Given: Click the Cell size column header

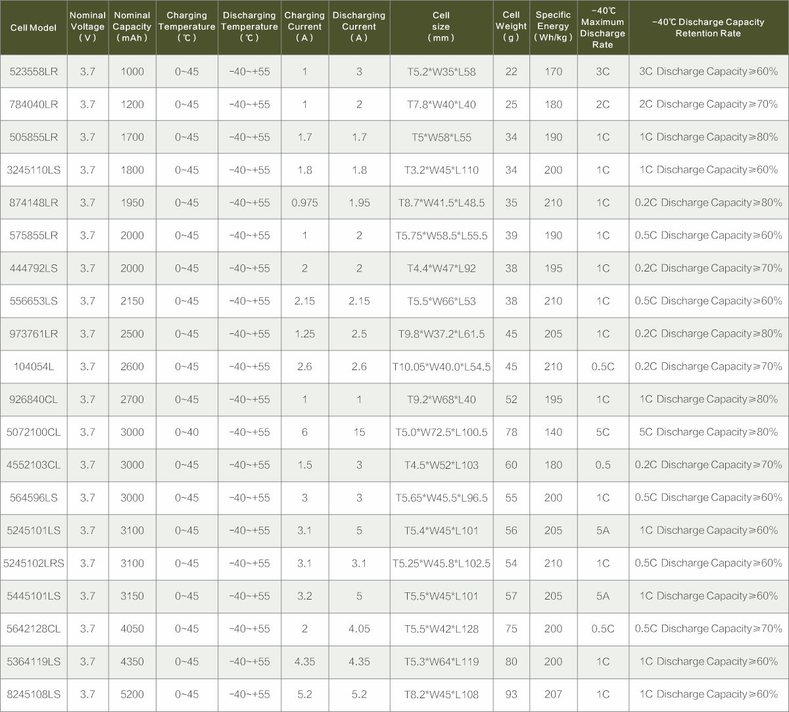Looking at the screenshot, I should (x=441, y=28).
